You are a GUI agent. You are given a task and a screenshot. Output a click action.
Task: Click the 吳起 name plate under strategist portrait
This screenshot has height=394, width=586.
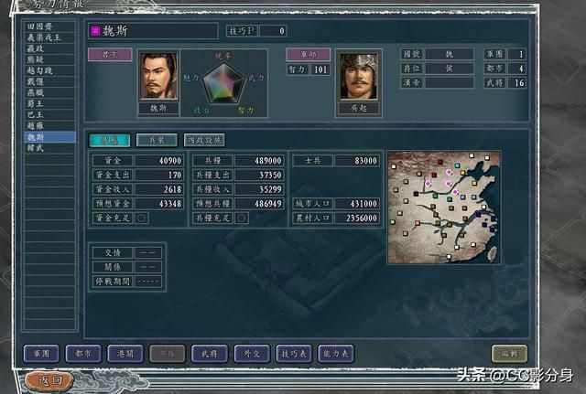[358, 109]
